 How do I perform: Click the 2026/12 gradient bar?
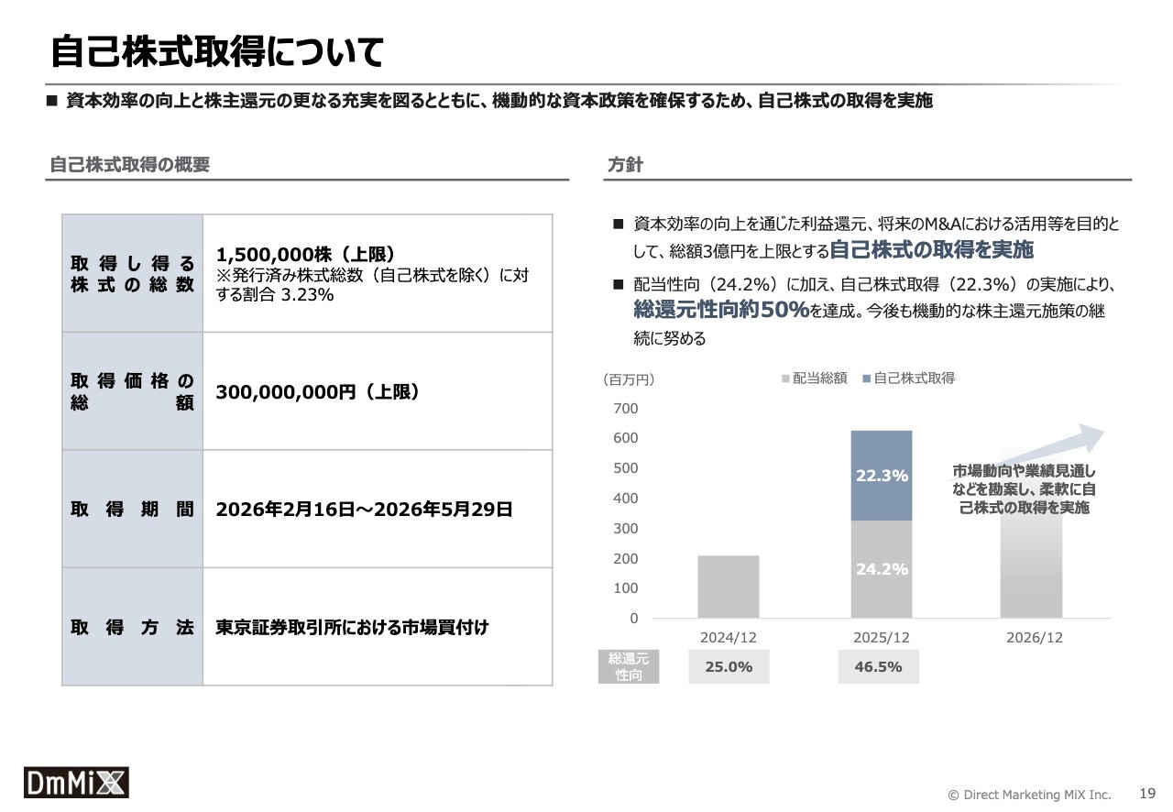click(1031, 568)
